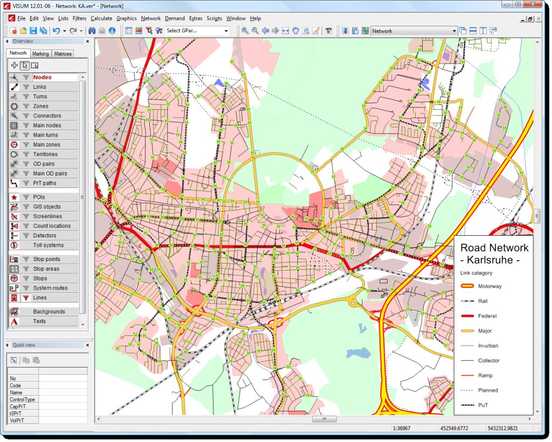Viewport: 552px width, 442px height.
Task: Click the Save network toolbar icon
Action: [x=33, y=31]
